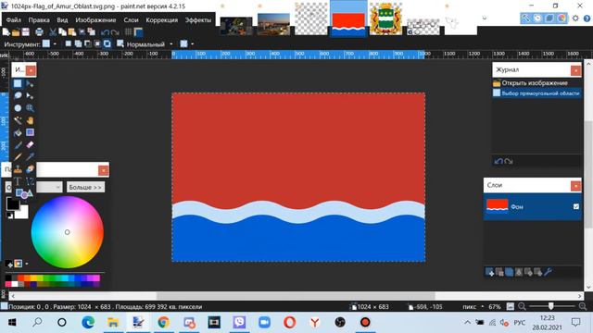Viewport: 593px width, 333px height.
Task: Select the Line/Curve tool
Action: pyautogui.click(x=30, y=181)
